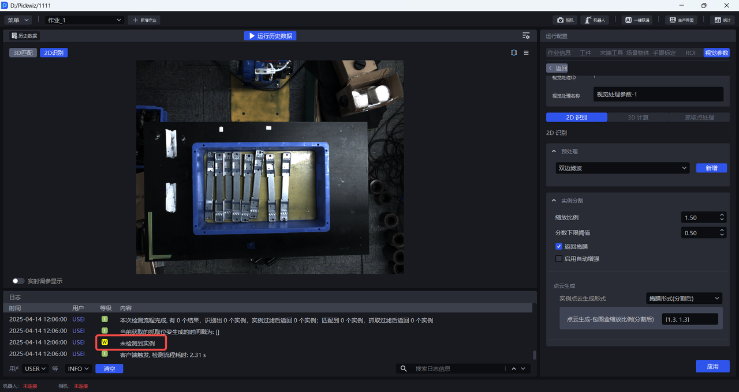Image resolution: width=739 pixels, height=392 pixels.
Task: Expand the bilateral filter (双边滤波) dropdown
Action: pyautogui.click(x=622, y=168)
